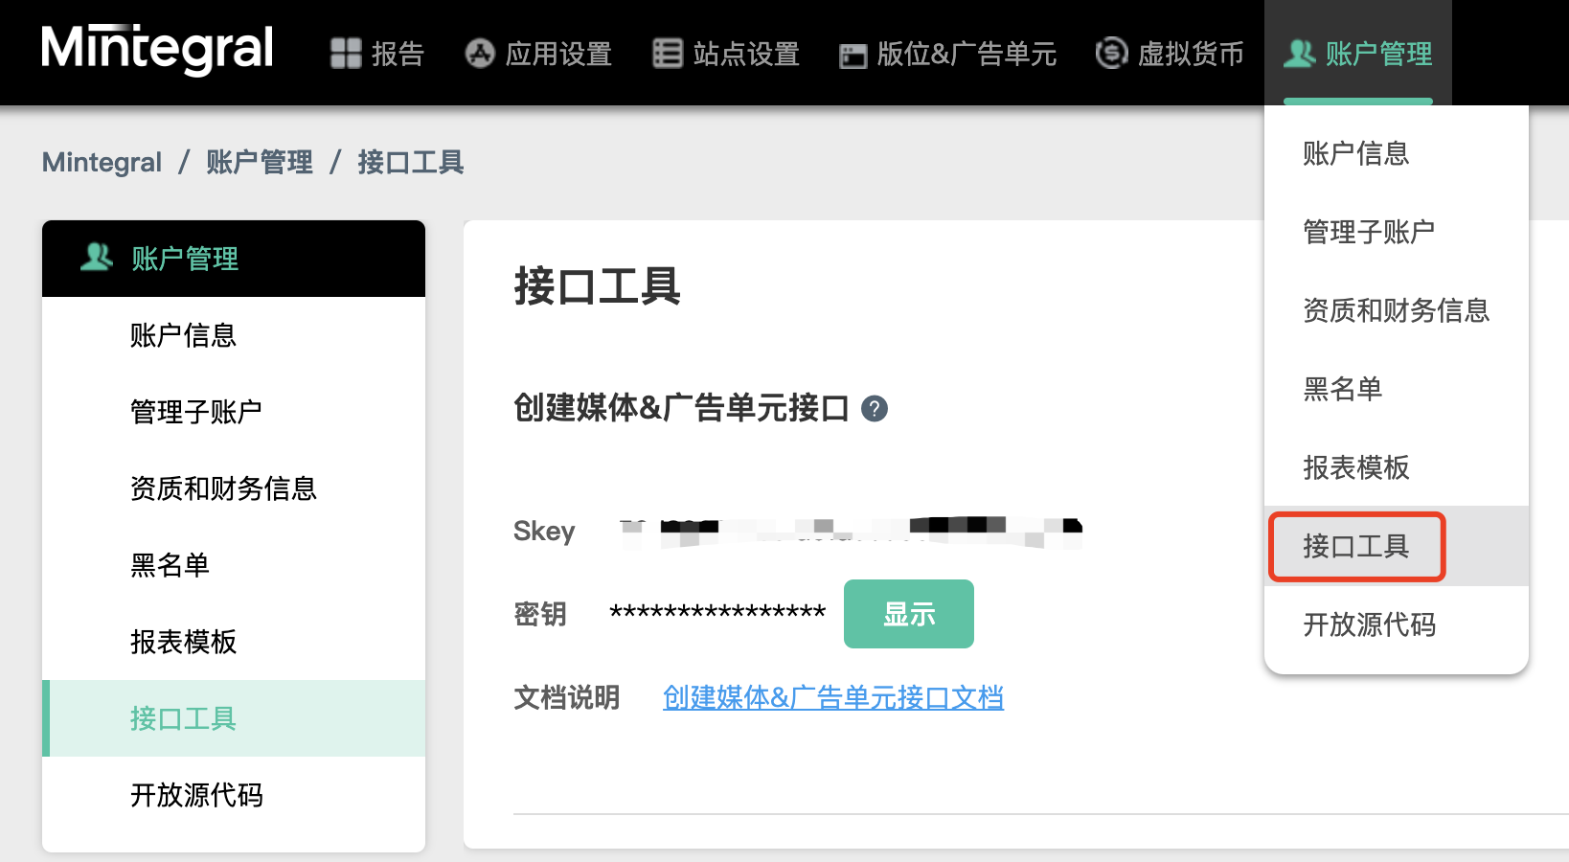The height and width of the screenshot is (862, 1569).
Task: Click the 报告 grid icon
Action: tap(345, 54)
